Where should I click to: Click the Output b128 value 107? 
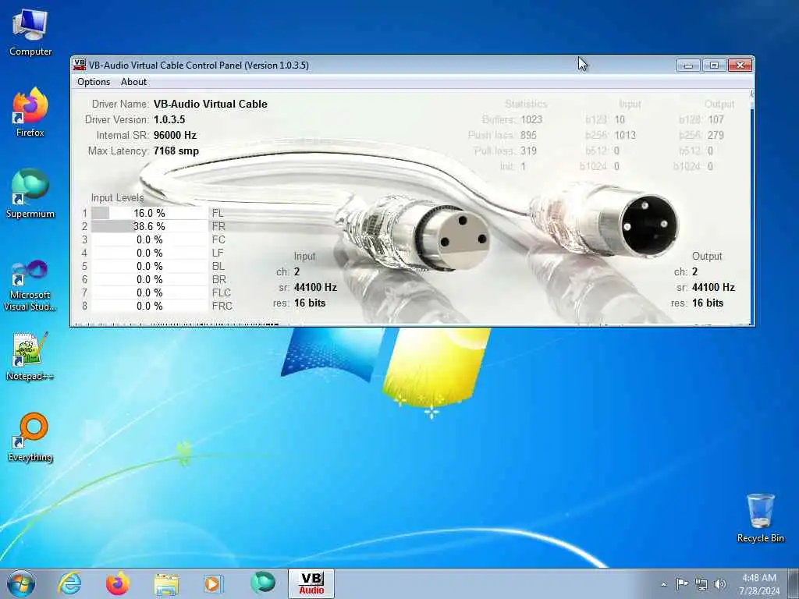(x=716, y=119)
